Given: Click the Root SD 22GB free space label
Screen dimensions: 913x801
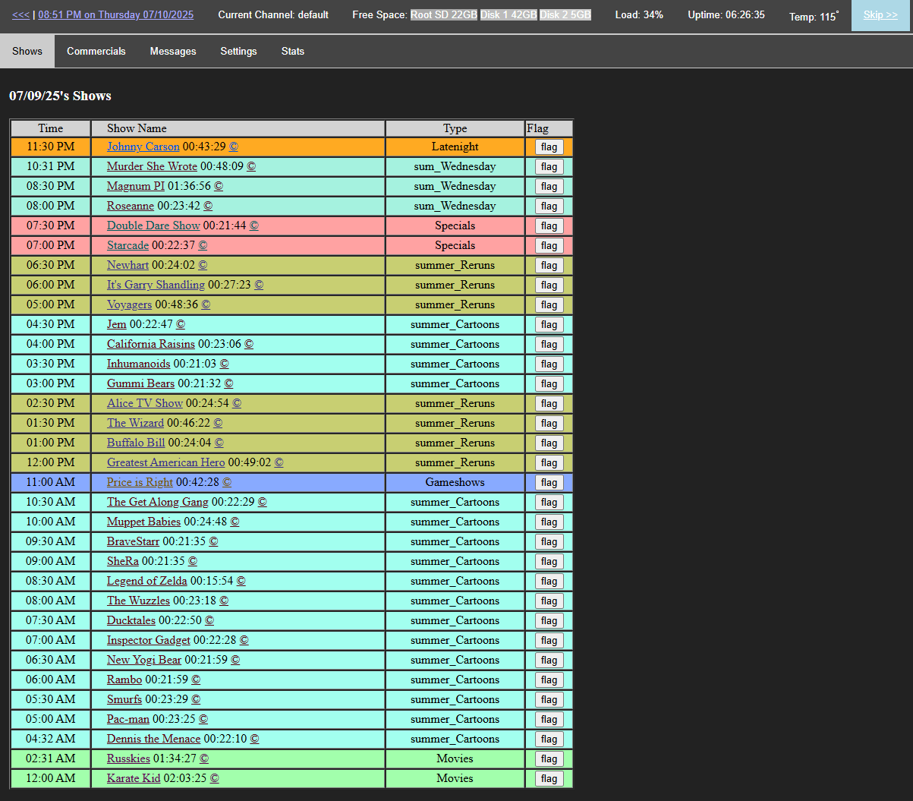Looking at the screenshot, I should [x=444, y=14].
